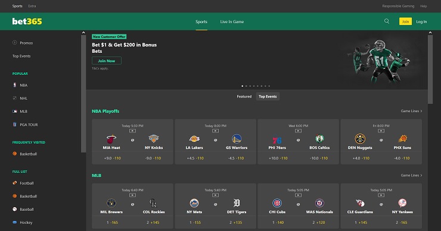Open live stream icon for Lakers vs Warriors
Screen dimensions: 441x231
tap(216, 131)
